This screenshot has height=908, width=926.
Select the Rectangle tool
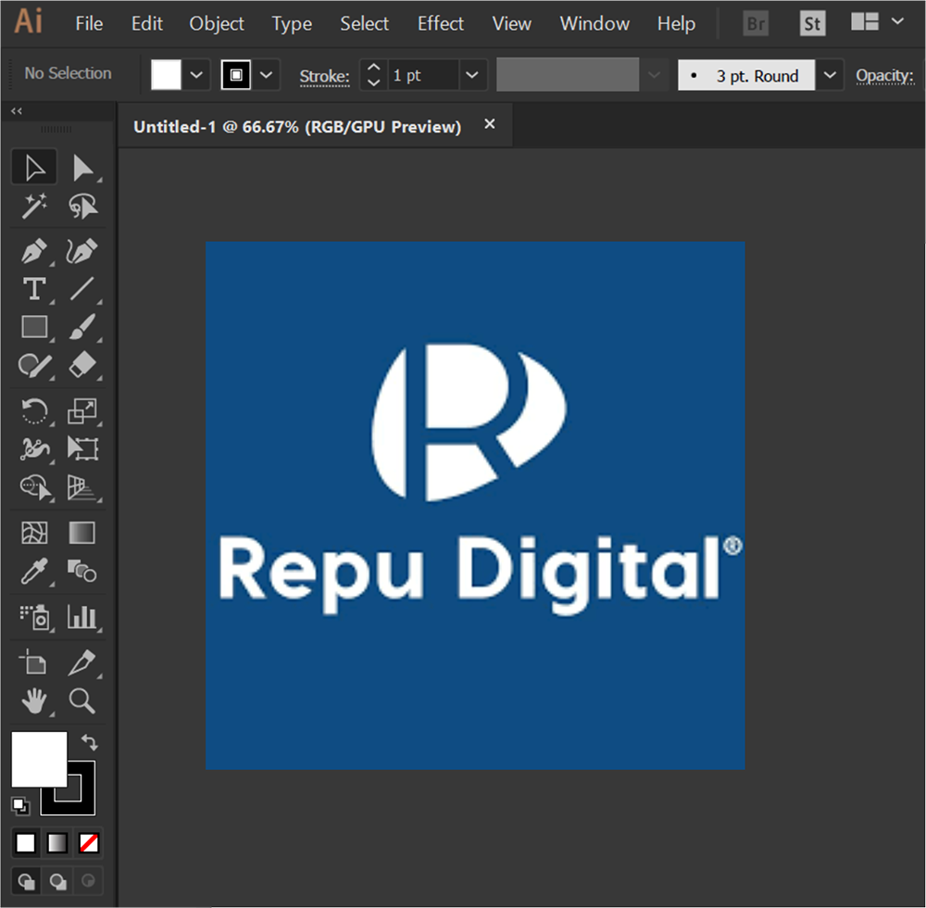coord(34,327)
